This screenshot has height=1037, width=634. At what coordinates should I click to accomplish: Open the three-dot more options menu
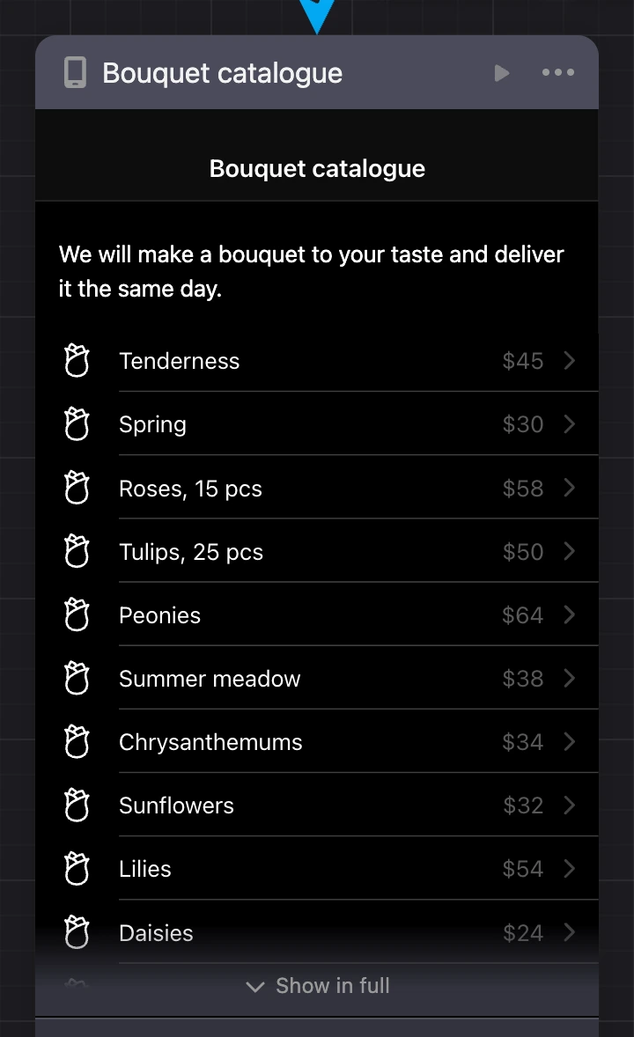click(x=558, y=72)
